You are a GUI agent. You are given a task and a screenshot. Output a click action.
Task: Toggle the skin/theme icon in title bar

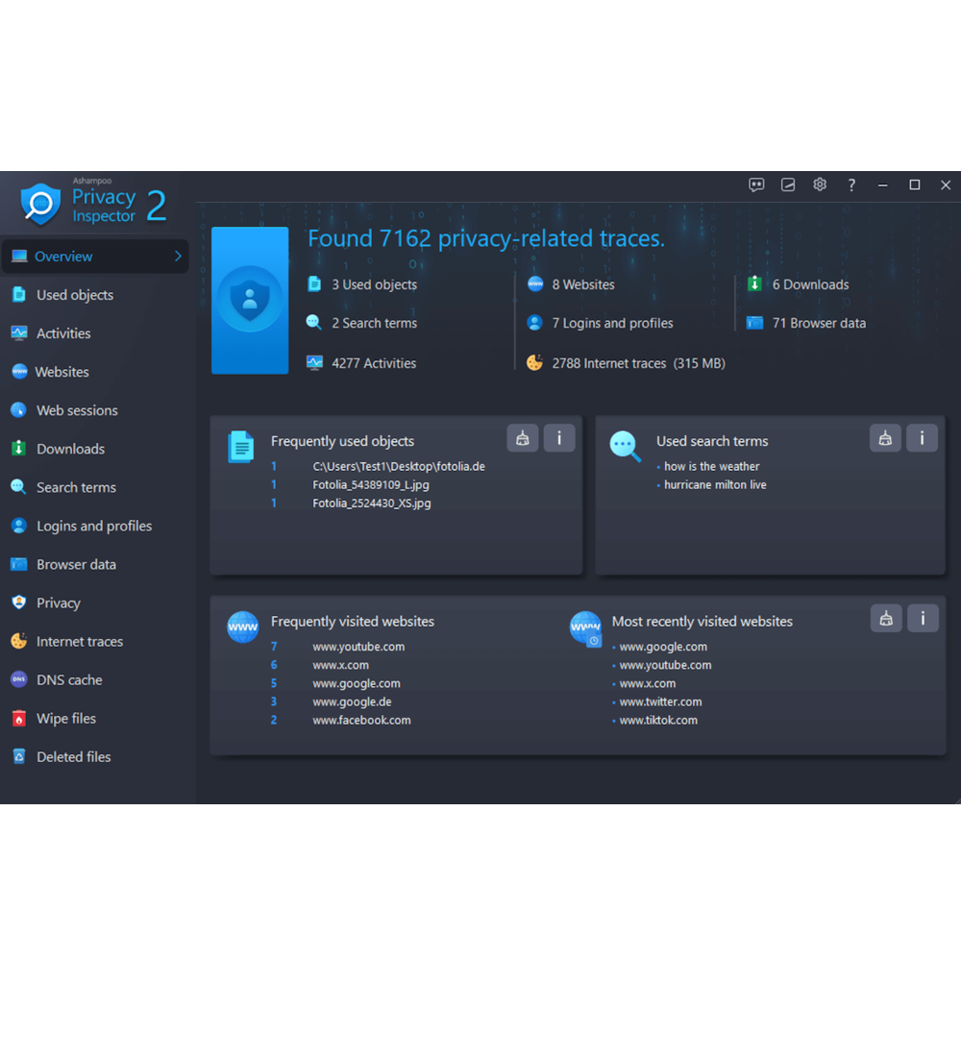click(x=788, y=185)
